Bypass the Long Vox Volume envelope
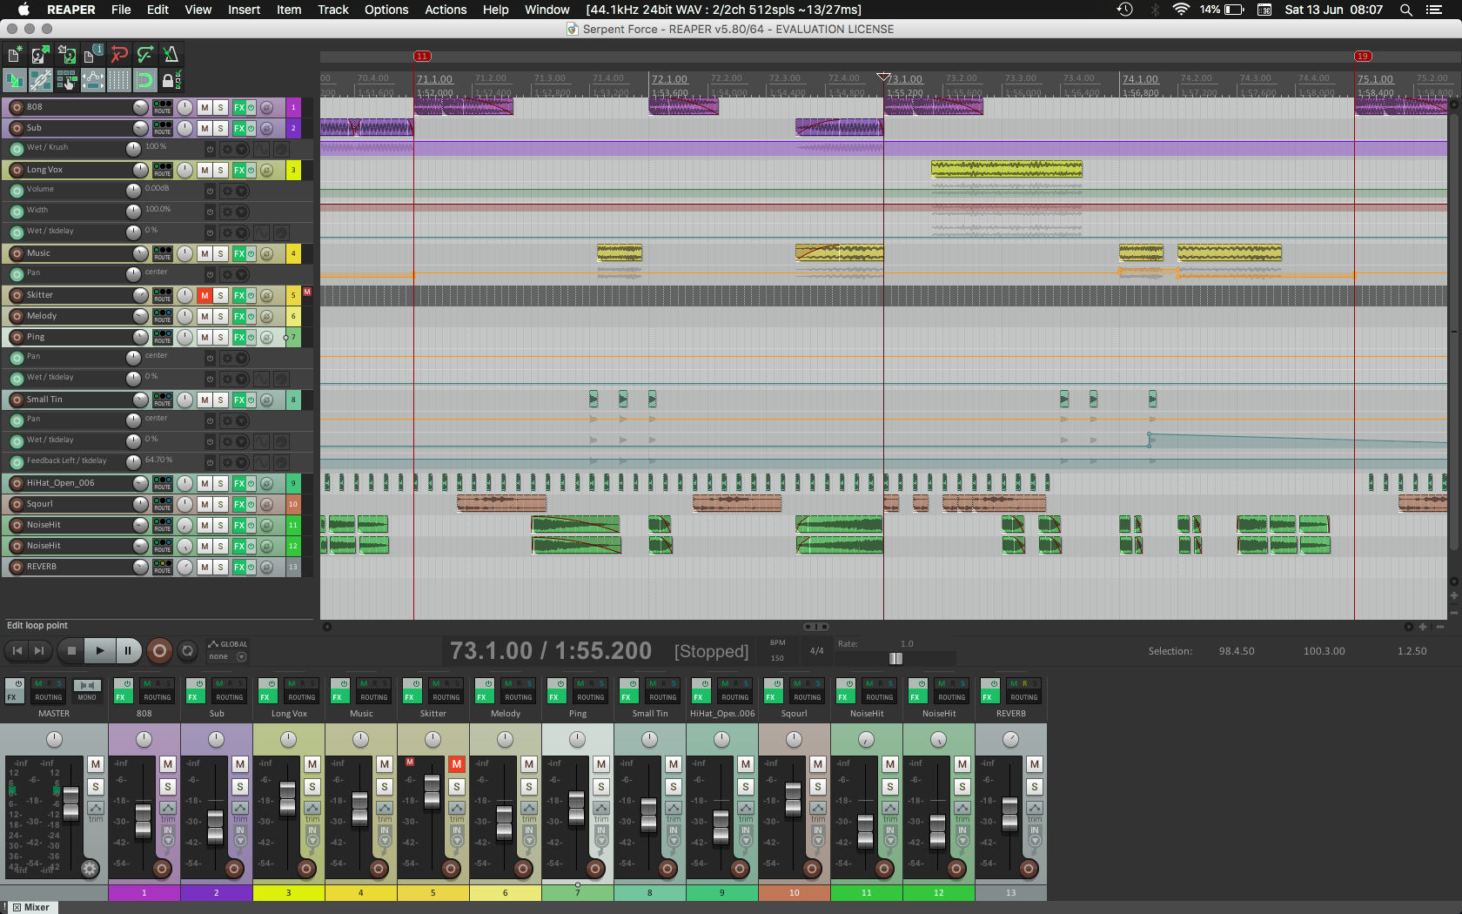This screenshot has height=914, width=1462. tap(210, 191)
